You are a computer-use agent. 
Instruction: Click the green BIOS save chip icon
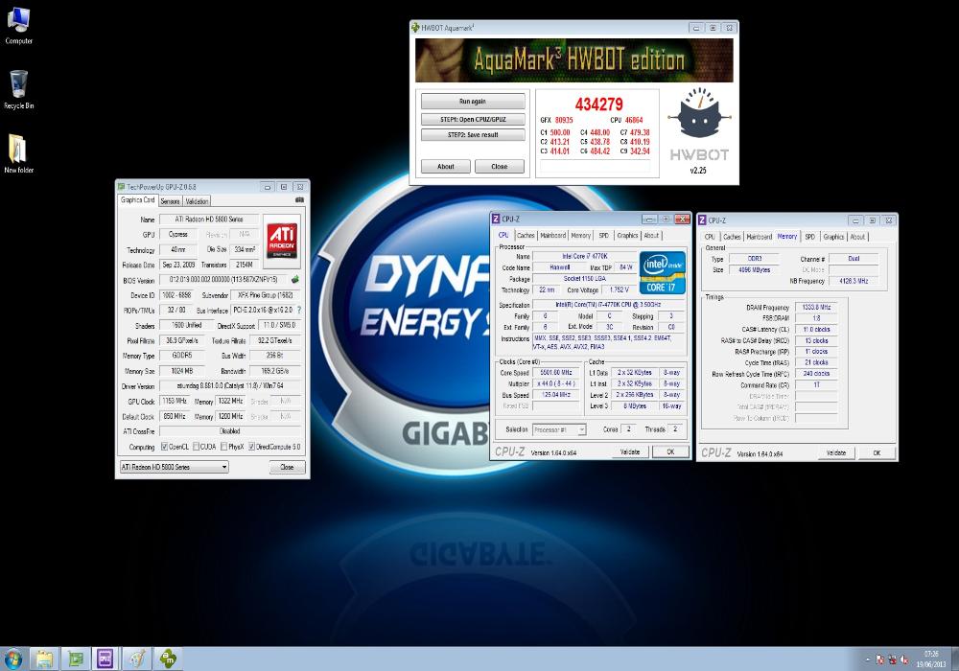pyautogui.click(x=294, y=279)
